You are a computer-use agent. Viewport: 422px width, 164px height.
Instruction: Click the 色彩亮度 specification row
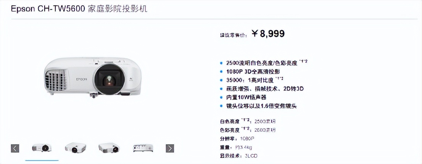pos(248,130)
